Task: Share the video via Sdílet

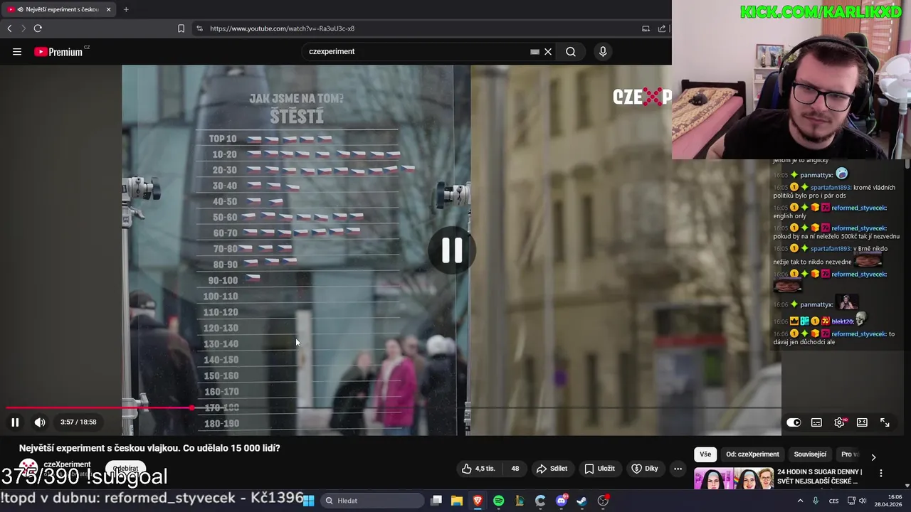Action: tap(552, 469)
